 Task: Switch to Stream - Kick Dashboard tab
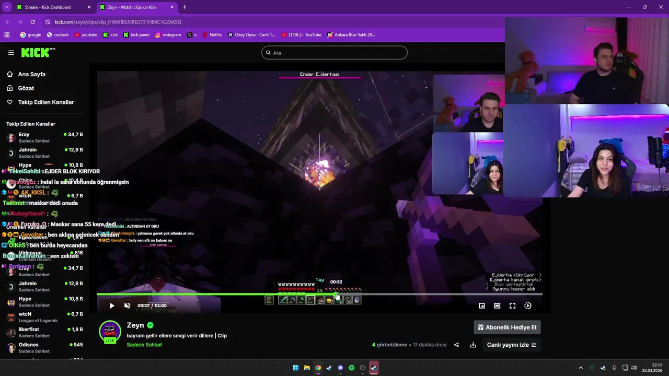pos(48,7)
